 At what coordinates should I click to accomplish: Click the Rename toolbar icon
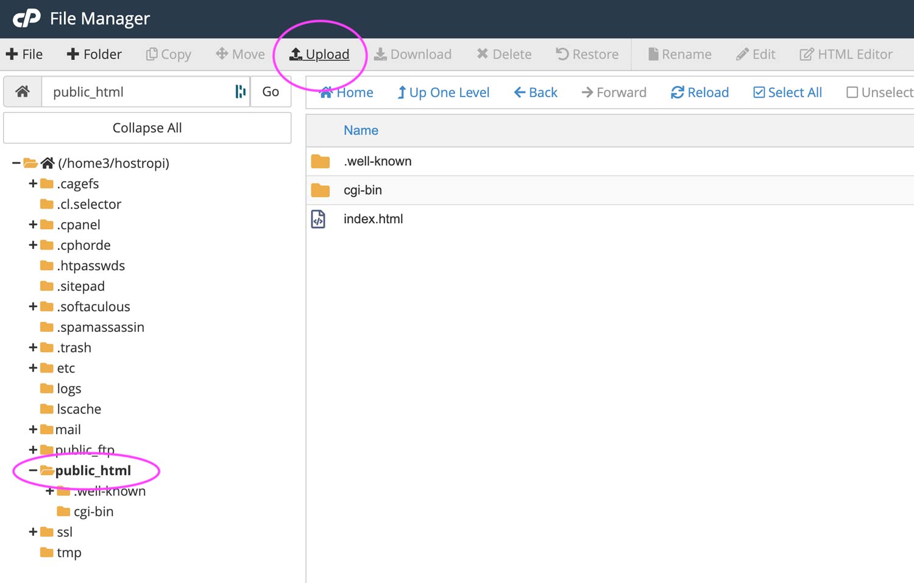(x=653, y=54)
